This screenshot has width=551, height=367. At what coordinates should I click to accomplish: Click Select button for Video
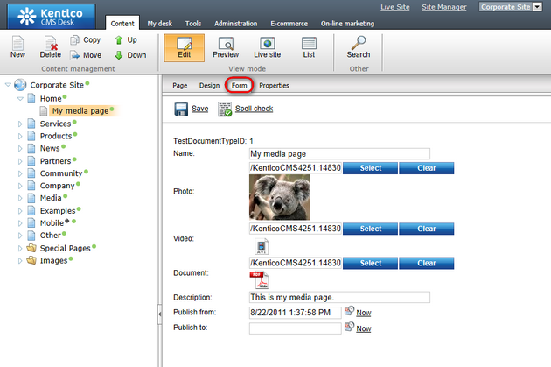click(370, 229)
